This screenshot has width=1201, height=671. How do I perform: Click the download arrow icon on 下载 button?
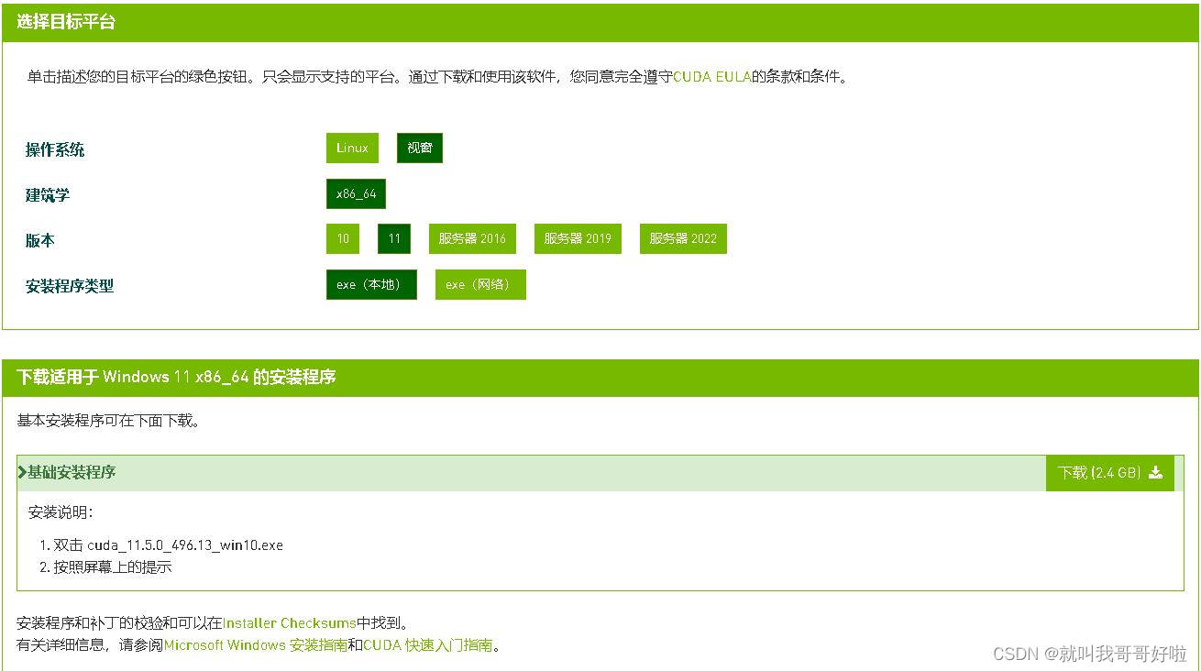point(1155,473)
